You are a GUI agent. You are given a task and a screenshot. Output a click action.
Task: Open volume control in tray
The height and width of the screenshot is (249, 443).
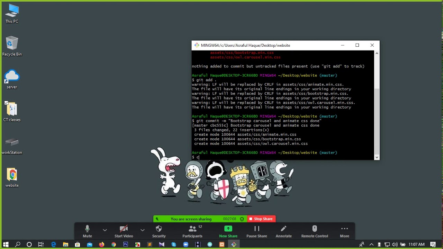(395, 245)
